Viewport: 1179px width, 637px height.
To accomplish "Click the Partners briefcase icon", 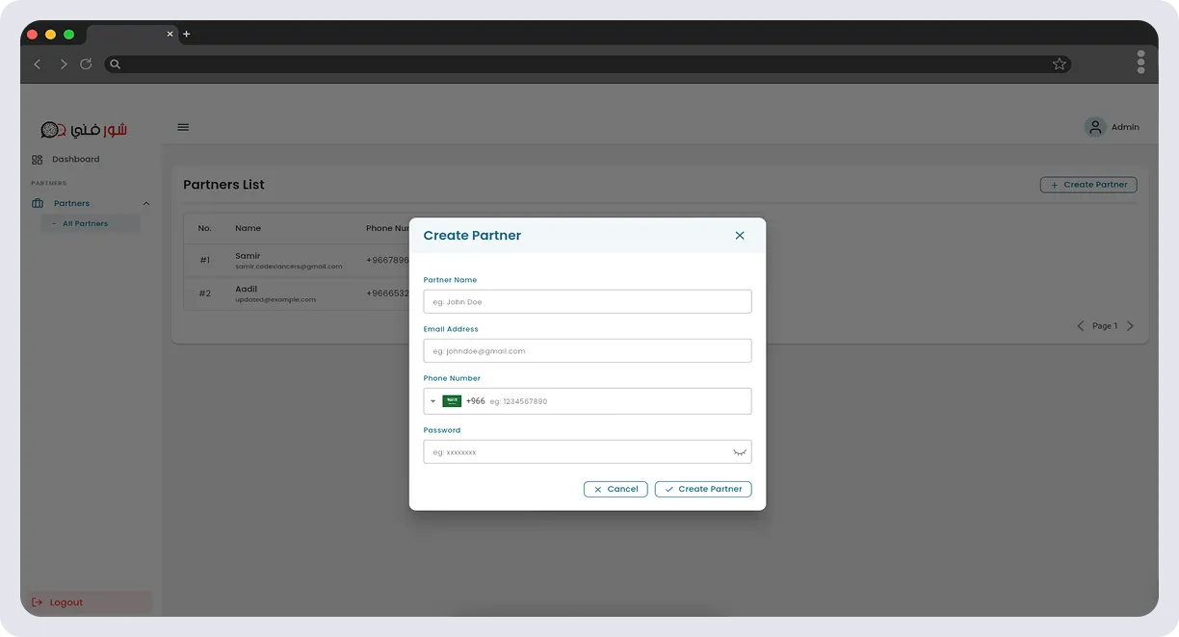I will point(38,203).
